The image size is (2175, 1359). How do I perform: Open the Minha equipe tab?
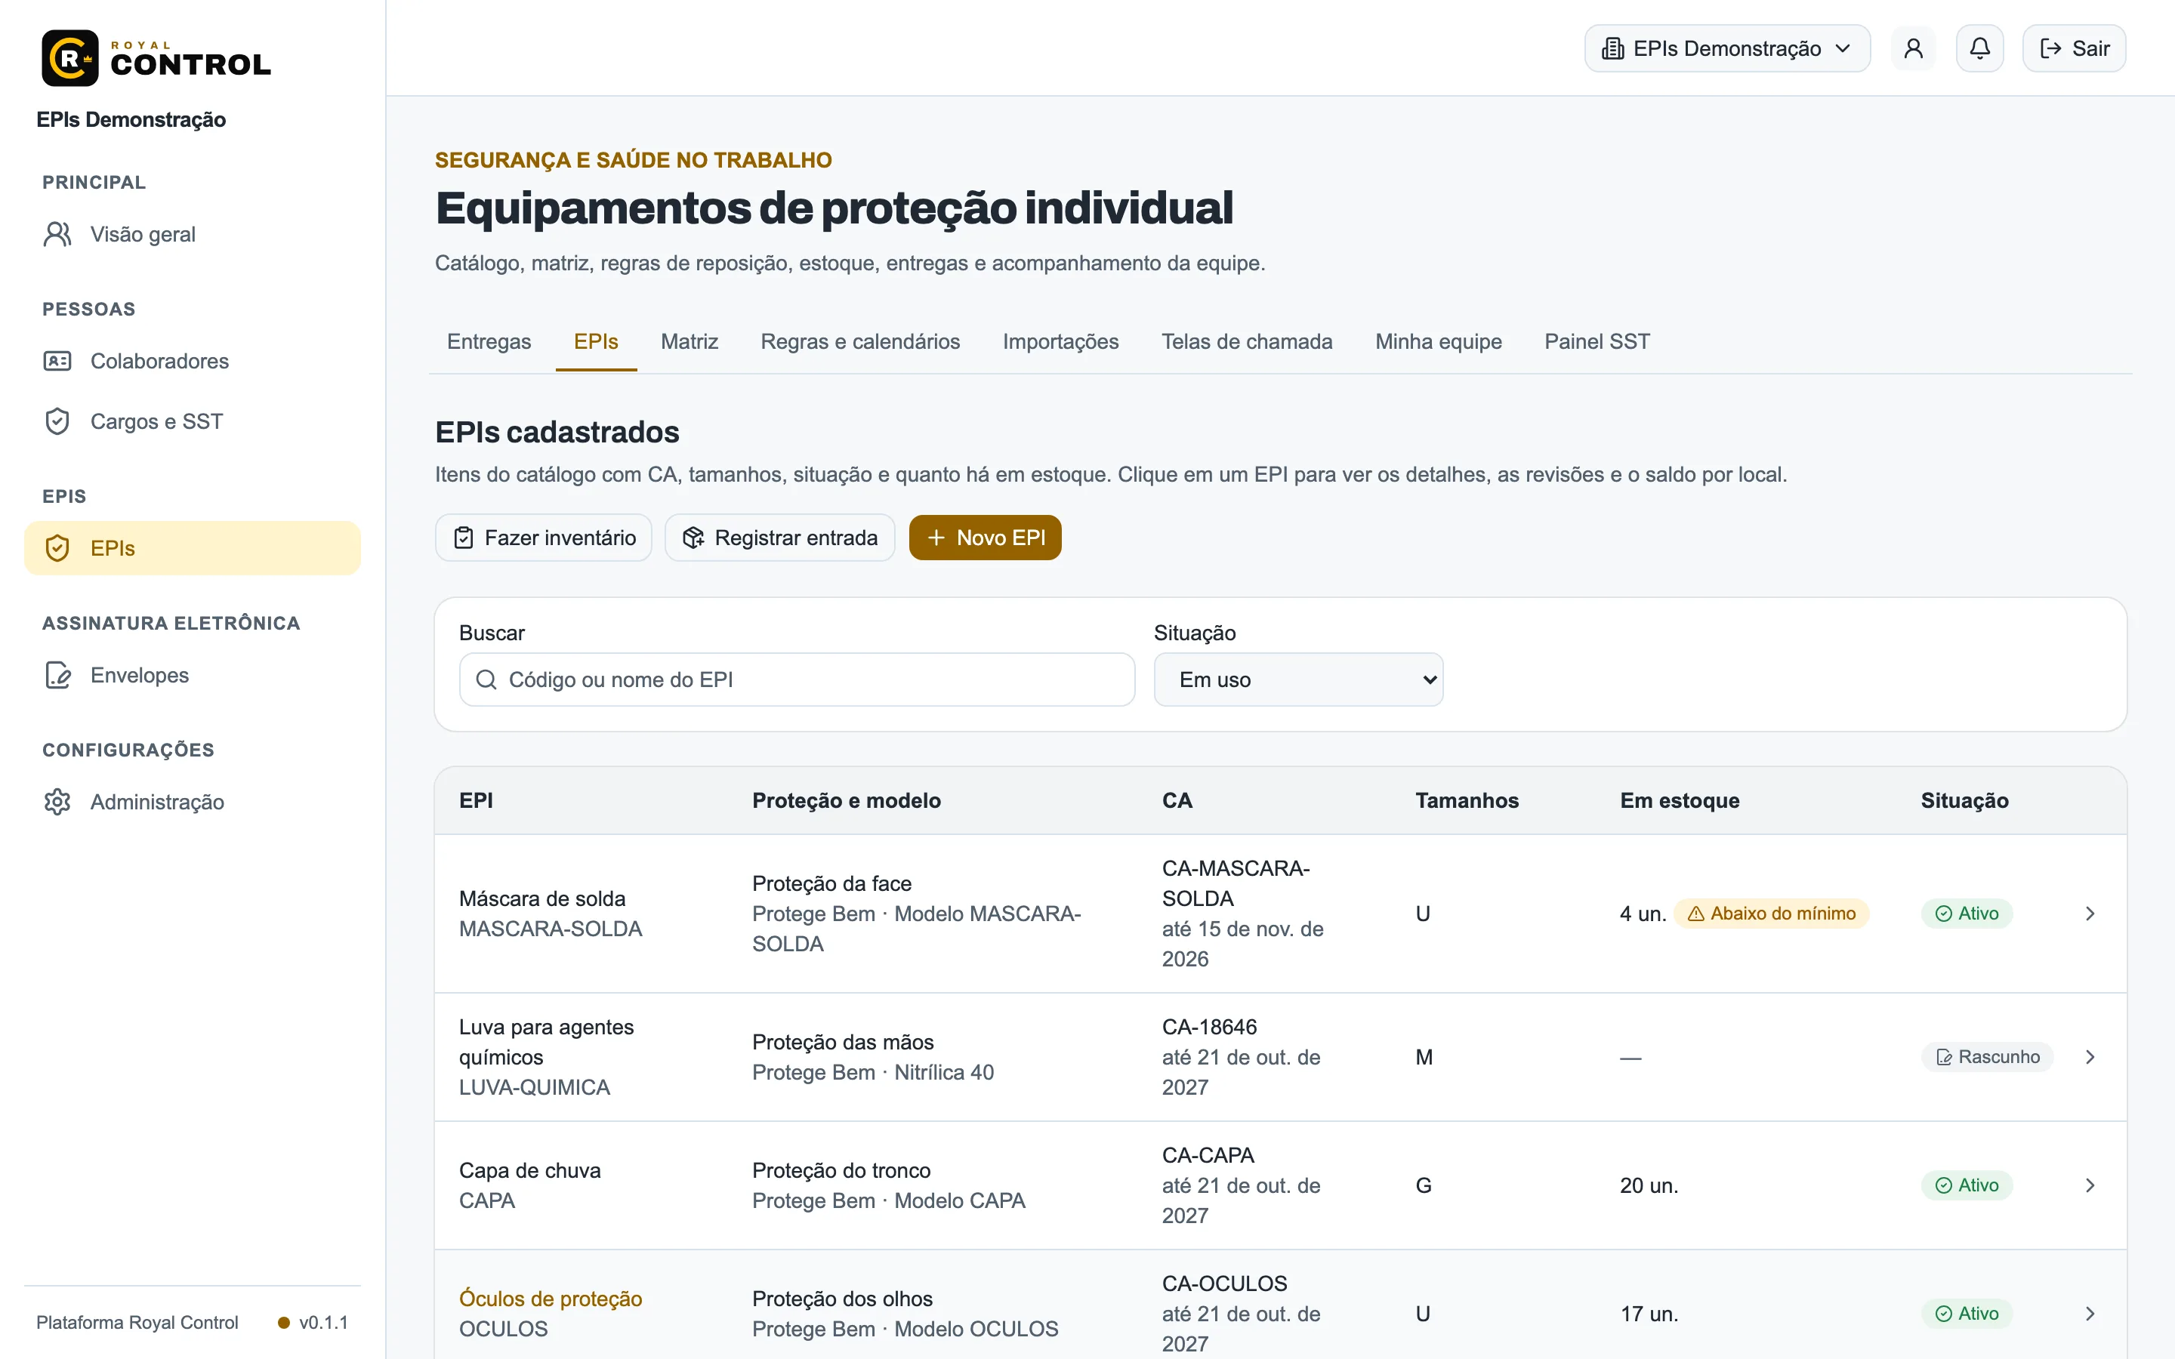click(x=1438, y=341)
